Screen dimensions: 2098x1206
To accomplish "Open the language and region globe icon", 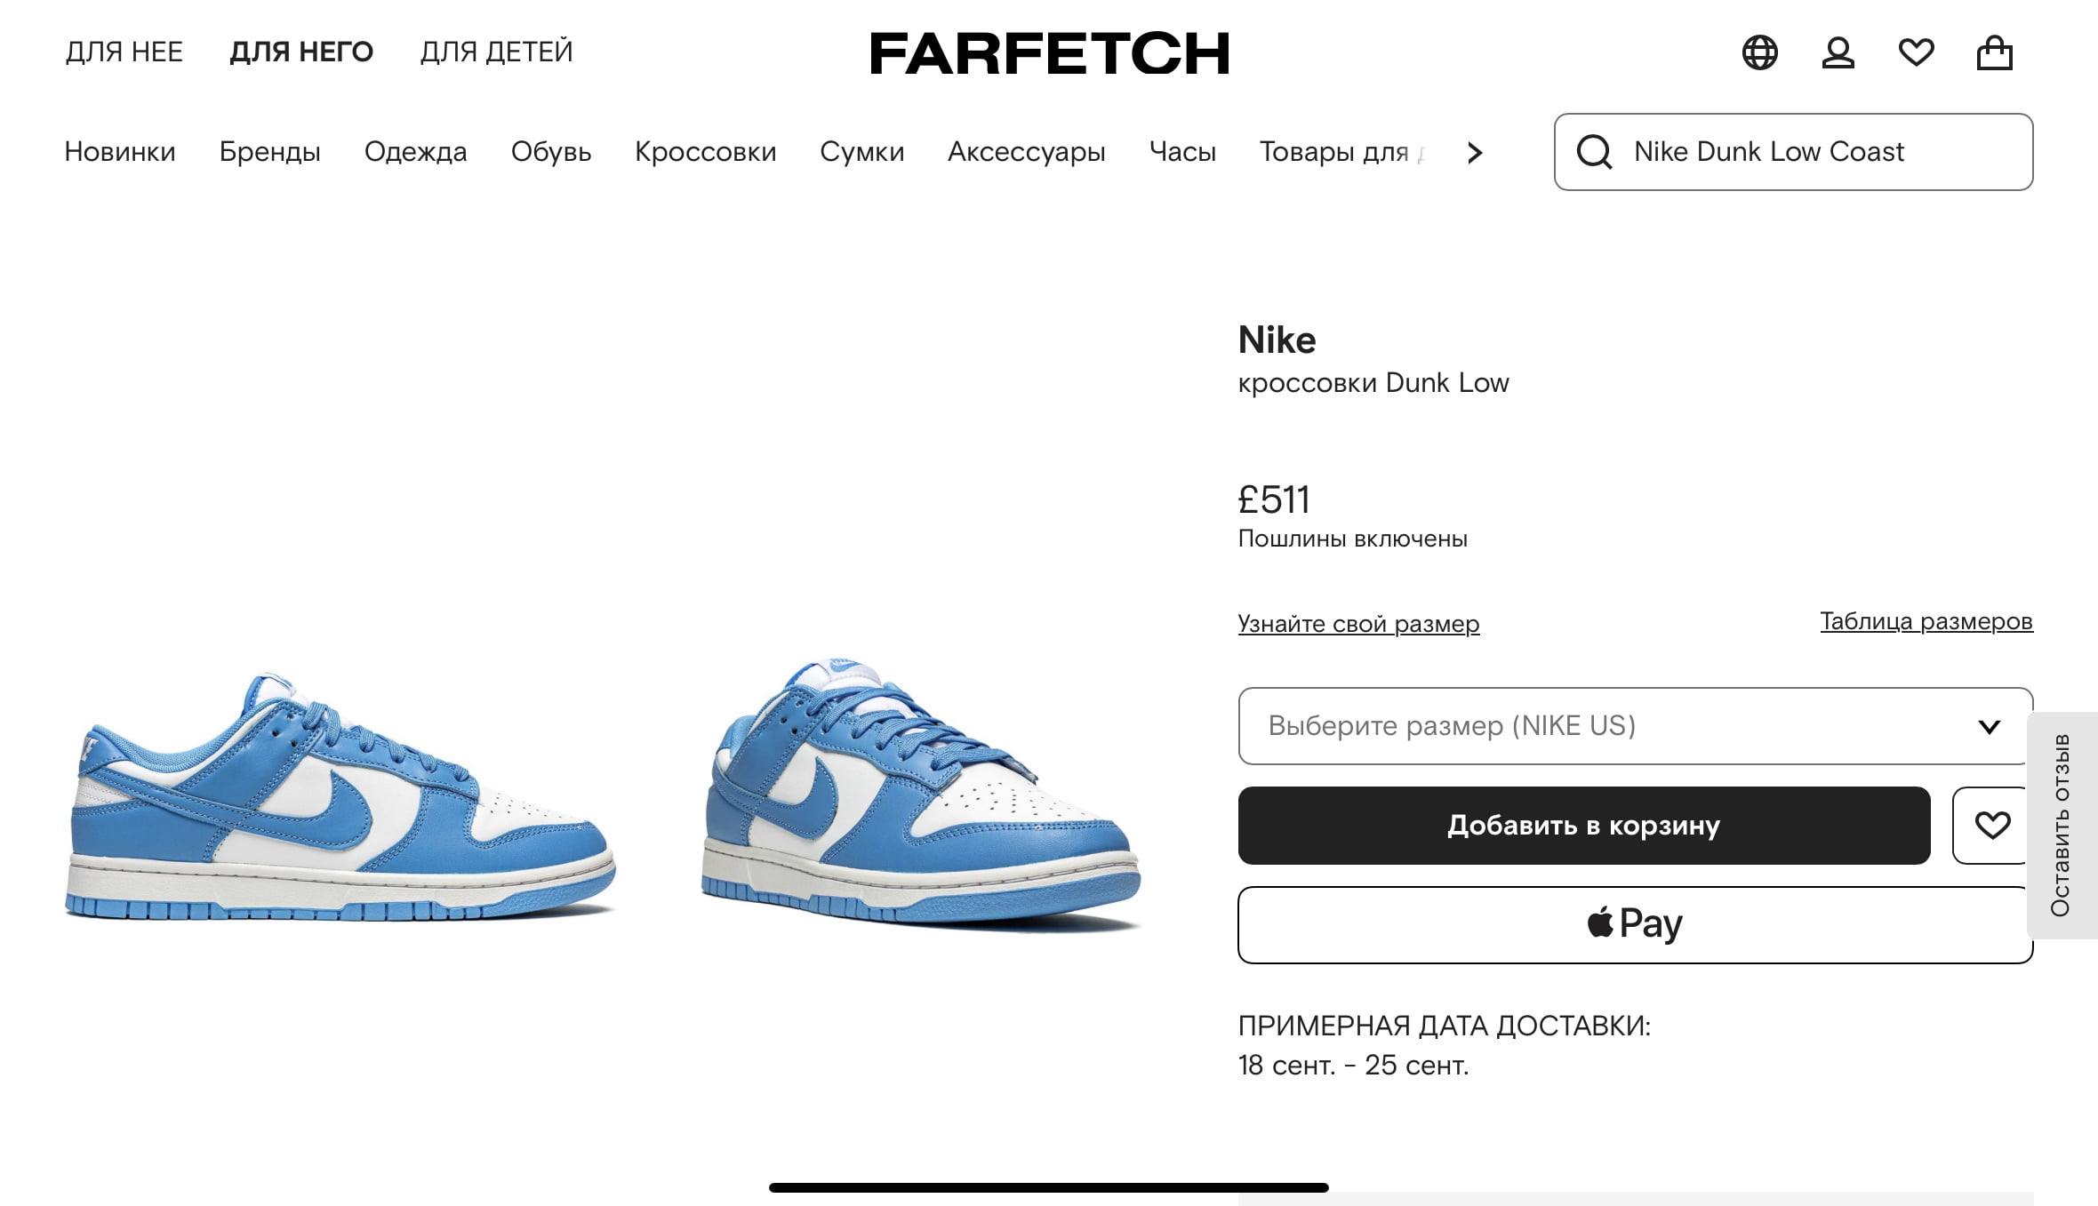I will tap(1759, 52).
